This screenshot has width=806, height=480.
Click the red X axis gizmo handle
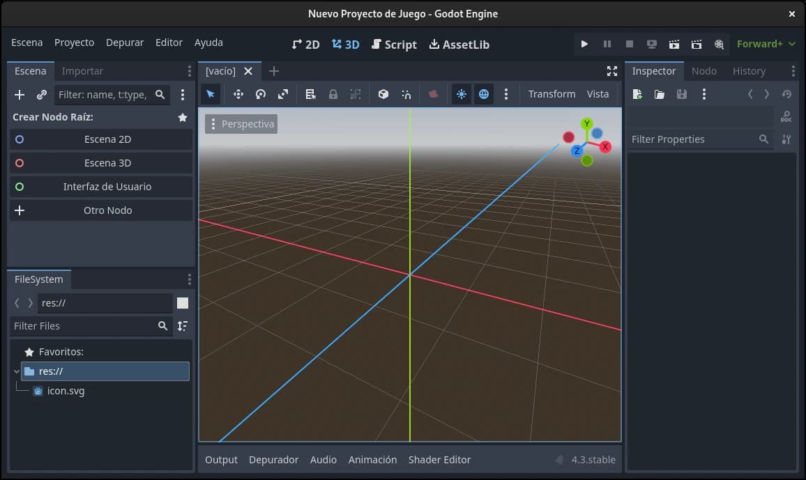(605, 146)
